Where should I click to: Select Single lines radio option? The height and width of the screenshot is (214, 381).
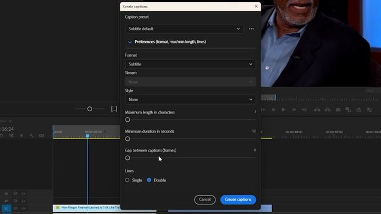(x=127, y=180)
